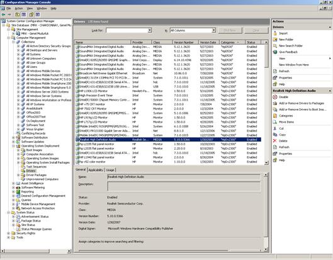
Task: Expand the Software Updates node
Action: click(x=13, y=142)
